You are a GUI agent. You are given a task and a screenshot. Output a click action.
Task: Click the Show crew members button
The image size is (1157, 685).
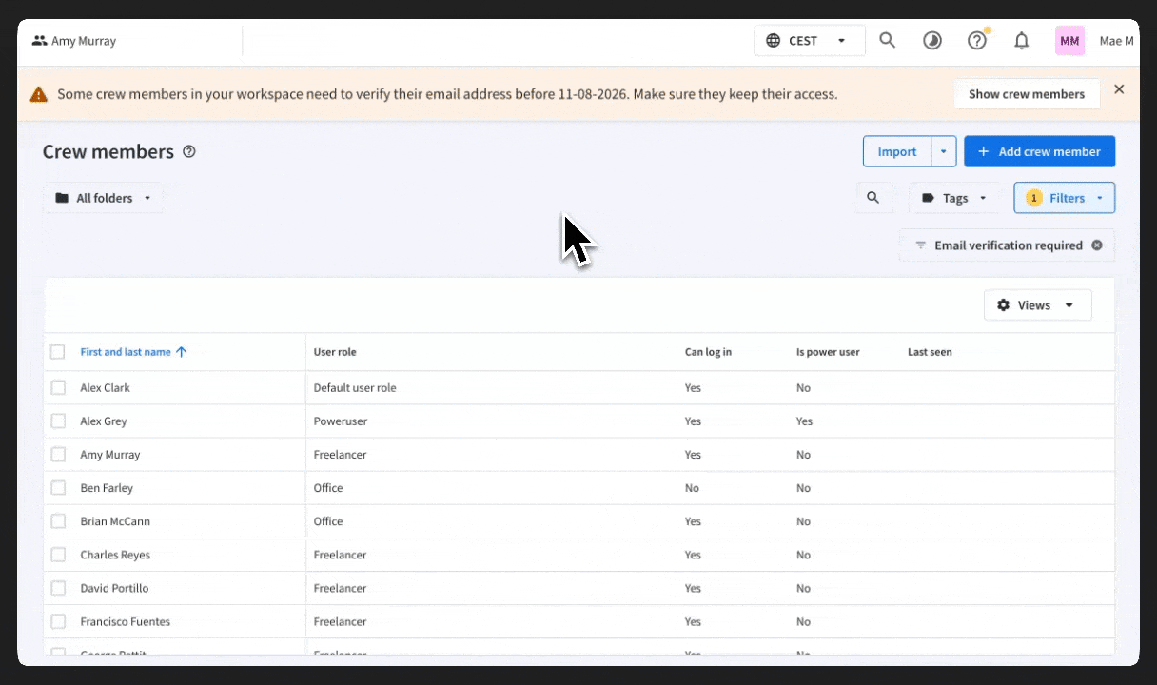[1027, 94]
